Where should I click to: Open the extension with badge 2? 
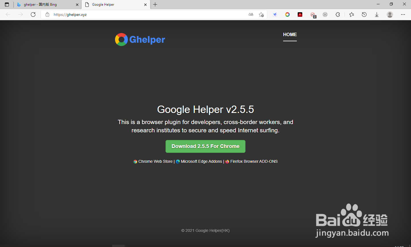[313, 15]
